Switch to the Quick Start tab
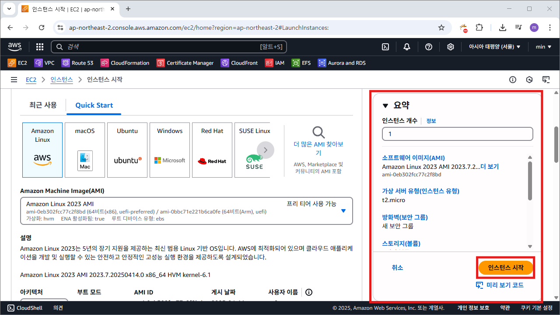Viewport: 560px width, 315px height. 94,105
